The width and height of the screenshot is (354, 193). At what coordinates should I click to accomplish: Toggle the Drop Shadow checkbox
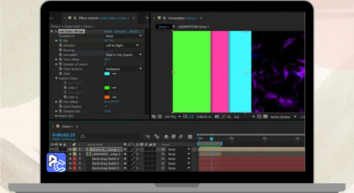106,106
